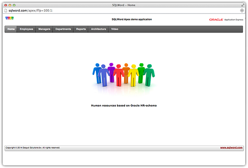
Task: Click the reader target icon in address bar
Action: (x=242, y=10)
